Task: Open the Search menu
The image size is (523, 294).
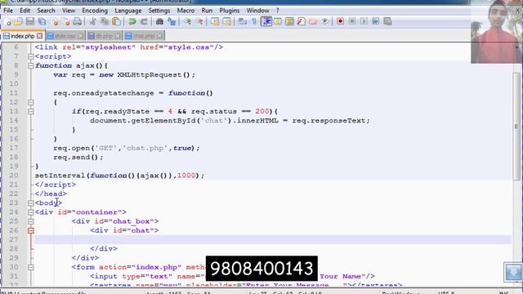Action: [x=46, y=11]
